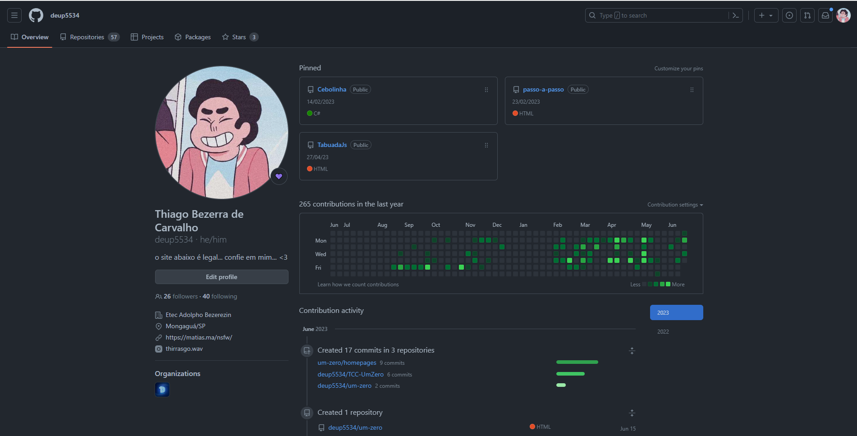Click the TCC-UmZero commits progress bar
The image size is (857, 436).
pyautogui.click(x=570, y=374)
